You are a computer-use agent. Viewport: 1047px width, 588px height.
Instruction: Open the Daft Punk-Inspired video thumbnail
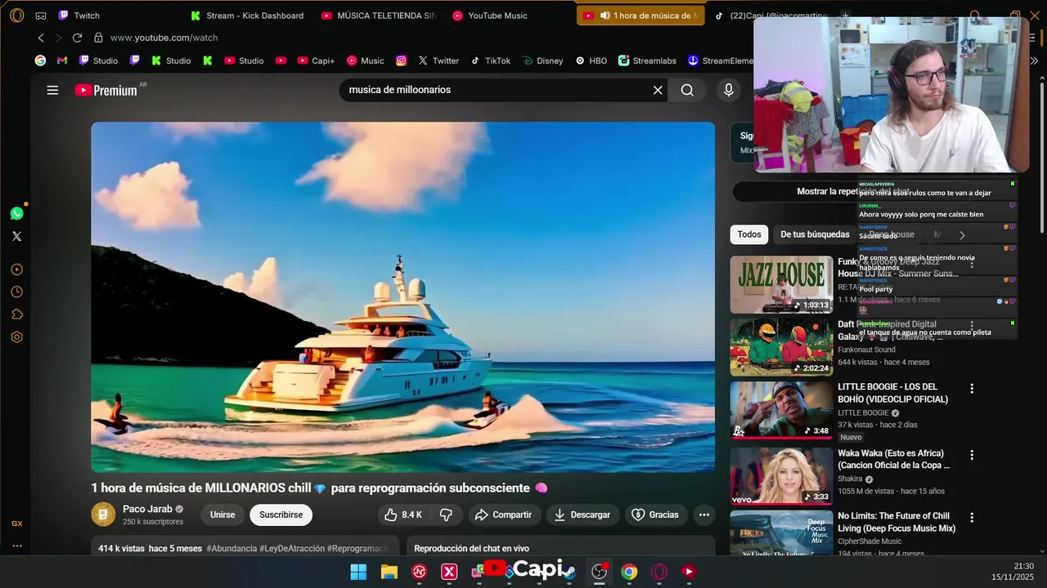point(781,347)
